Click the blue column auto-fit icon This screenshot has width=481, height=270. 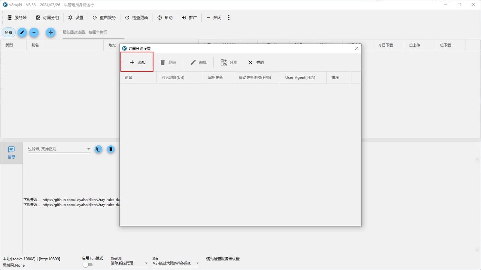point(51,33)
